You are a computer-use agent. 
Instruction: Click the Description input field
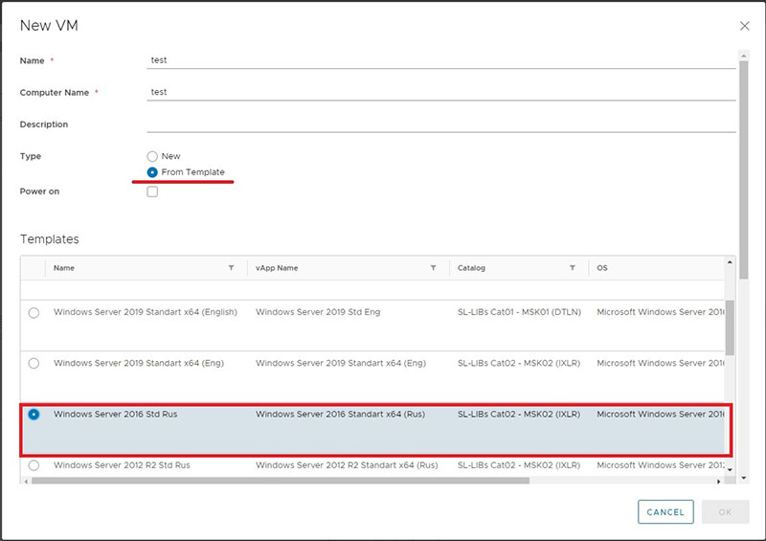tap(440, 124)
